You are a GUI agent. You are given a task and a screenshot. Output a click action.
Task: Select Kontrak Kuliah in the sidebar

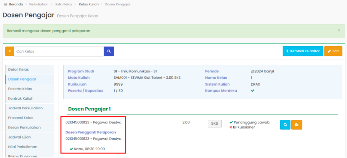point(21,99)
